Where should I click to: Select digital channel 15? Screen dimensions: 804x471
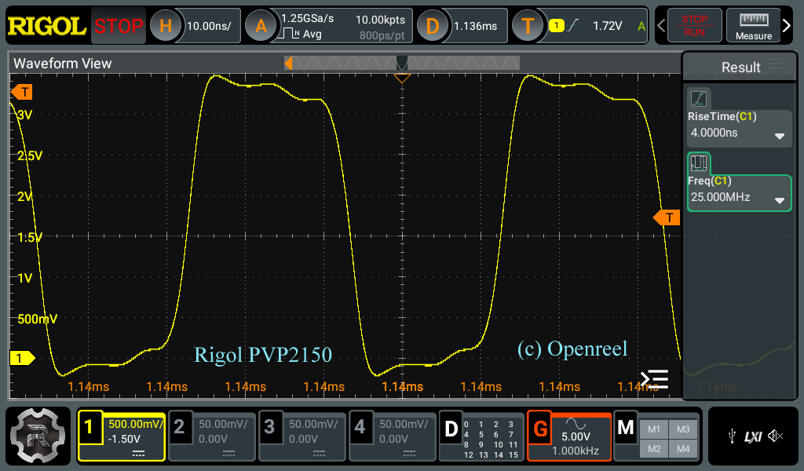click(x=513, y=455)
